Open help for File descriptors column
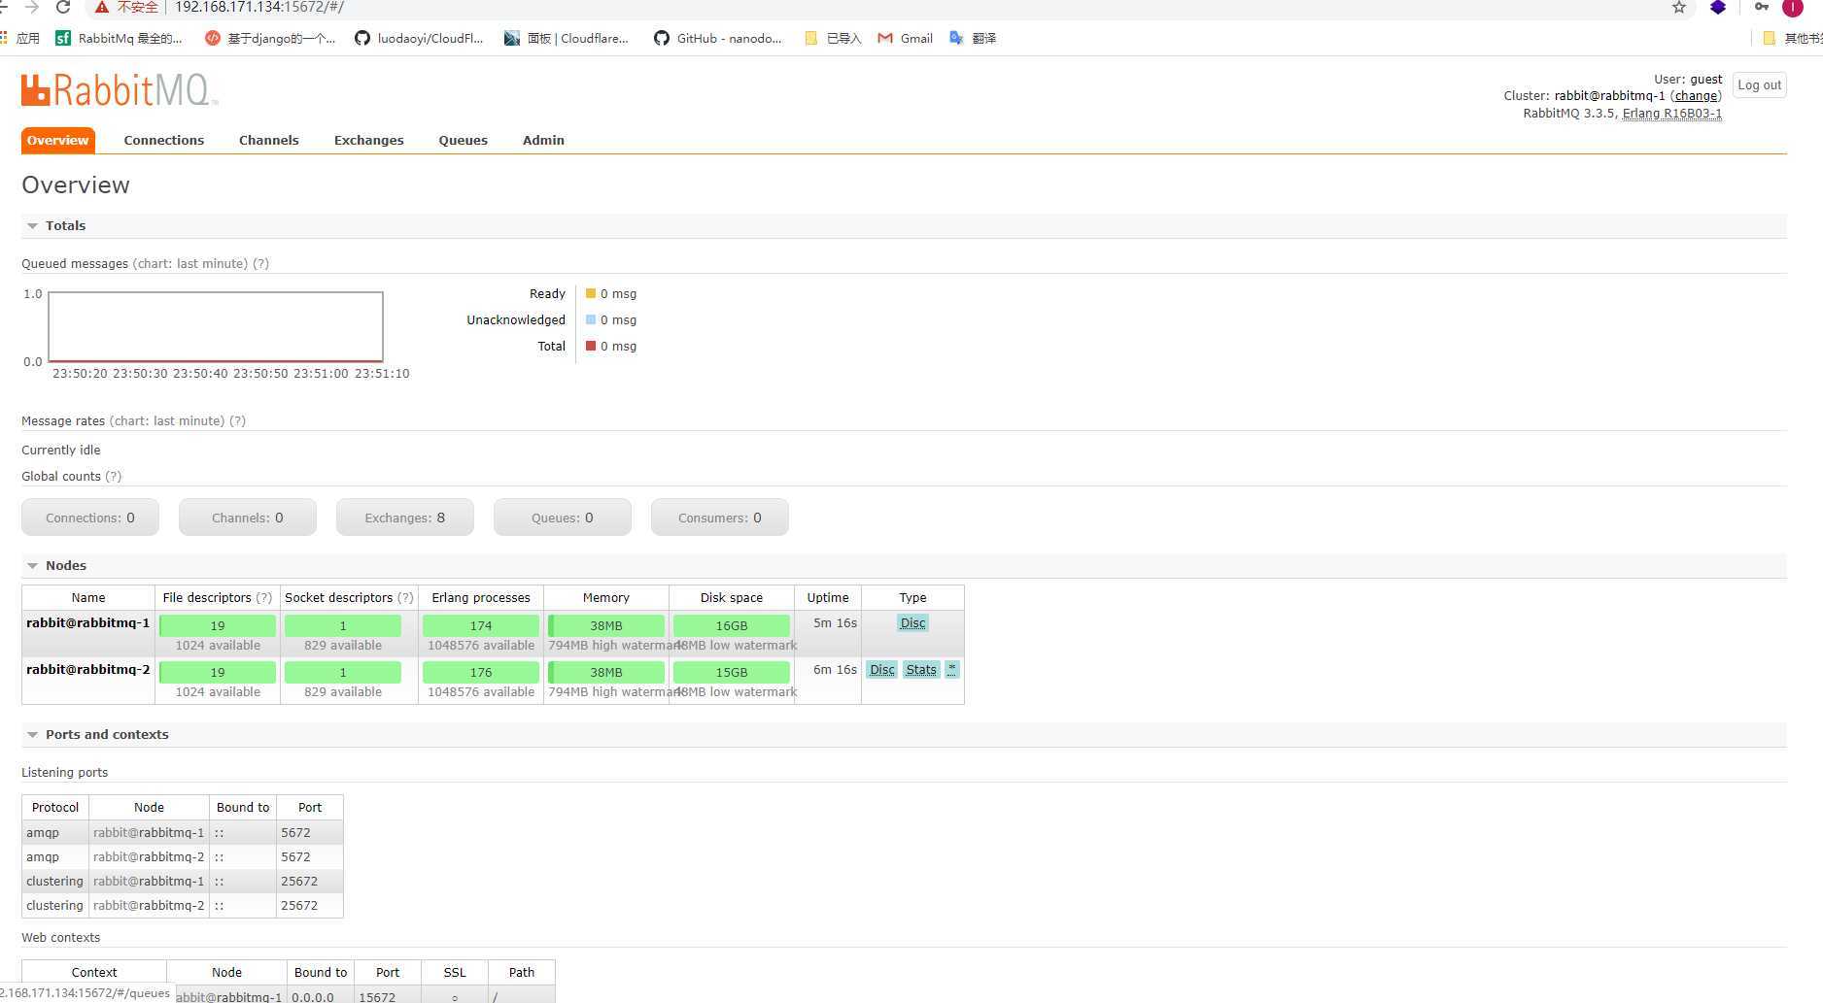The height and width of the screenshot is (1003, 1823). click(263, 597)
